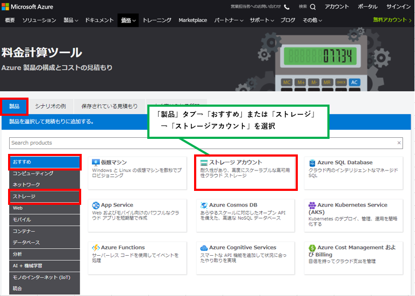Image resolution: width=415 pixels, height=296 pixels.
Task: Select the モノのインターネット (IoT) category
Action: [x=45, y=278]
